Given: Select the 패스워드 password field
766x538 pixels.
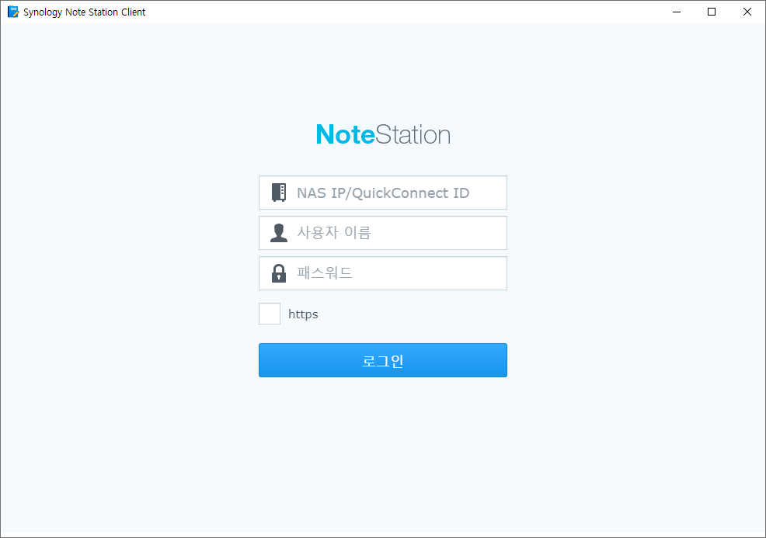Looking at the screenshot, I should tap(382, 273).
